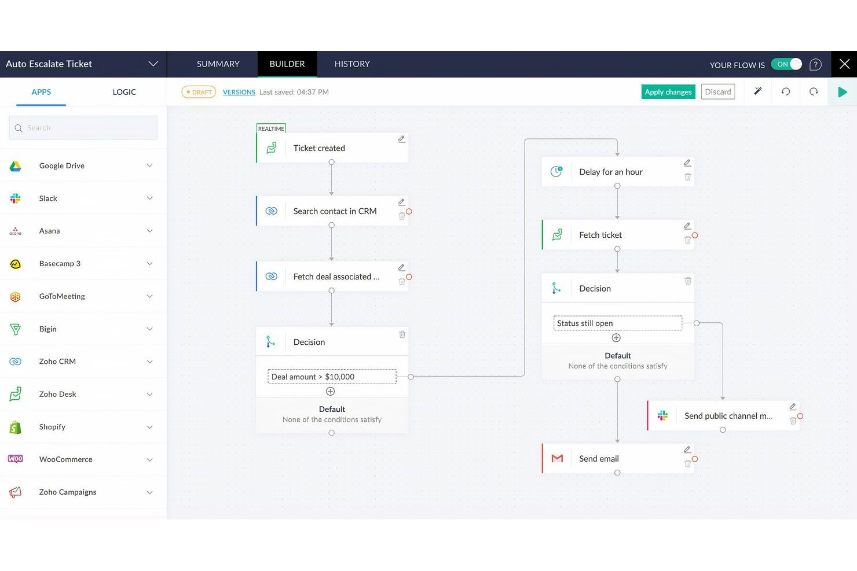Open the HISTORY tab
The height and width of the screenshot is (571, 857).
[x=351, y=64]
